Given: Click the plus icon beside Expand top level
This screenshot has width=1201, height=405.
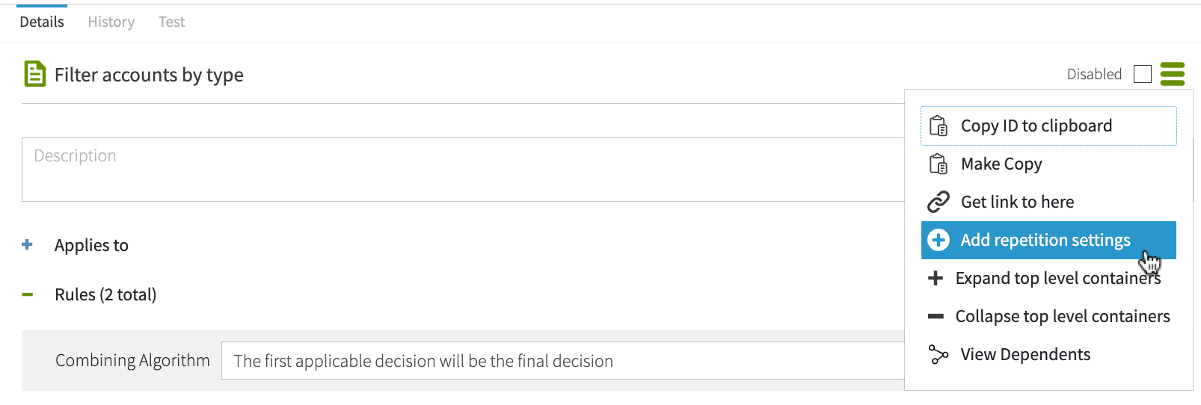Looking at the screenshot, I should pyautogui.click(x=935, y=278).
